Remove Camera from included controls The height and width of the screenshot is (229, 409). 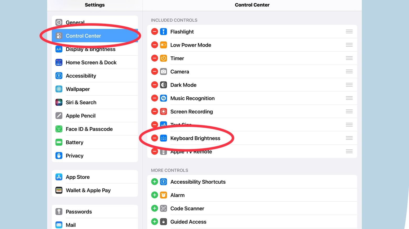[x=155, y=72]
